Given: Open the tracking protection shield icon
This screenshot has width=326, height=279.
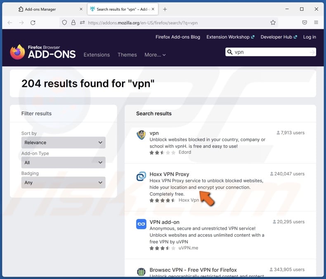Looking at the screenshot, I should tap(64, 23).
